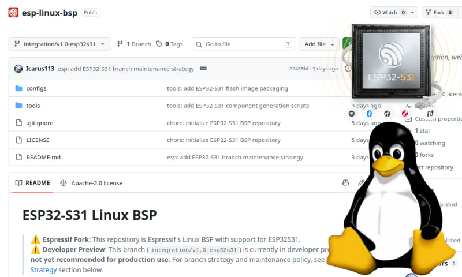Viewport: 462px width, 277px height.
Task: Click the 3 days ago timestamp for tools
Action: tap(366, 106)
